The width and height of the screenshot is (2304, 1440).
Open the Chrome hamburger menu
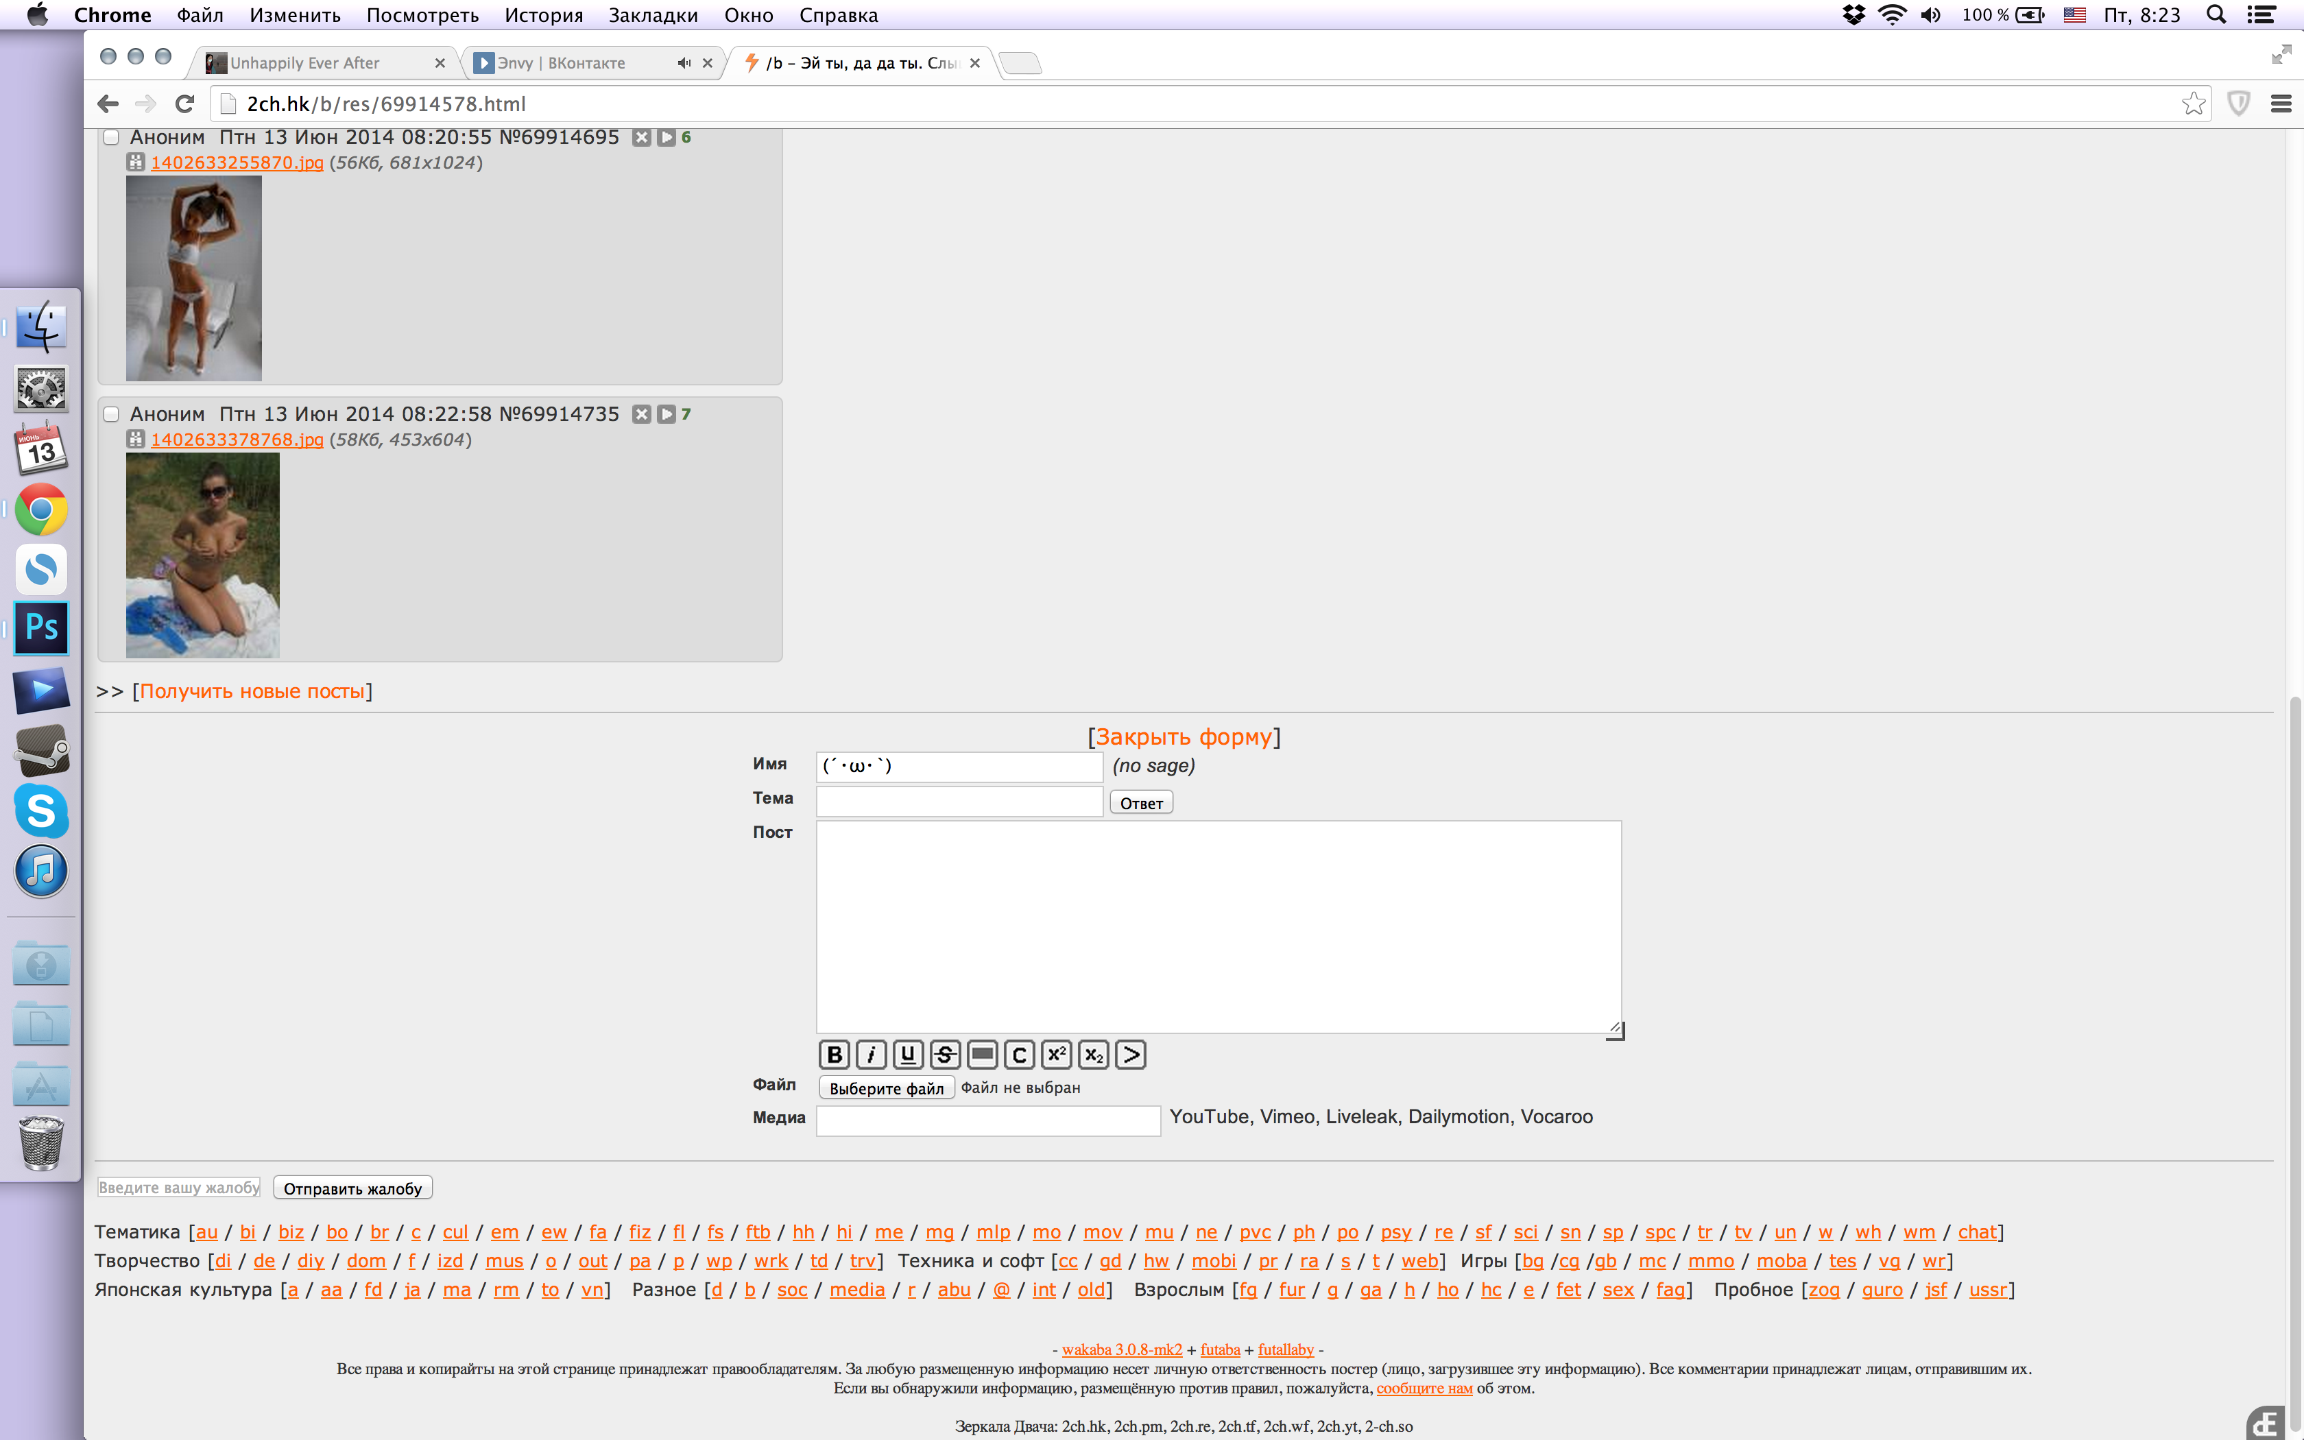[x=2280, y=104]
